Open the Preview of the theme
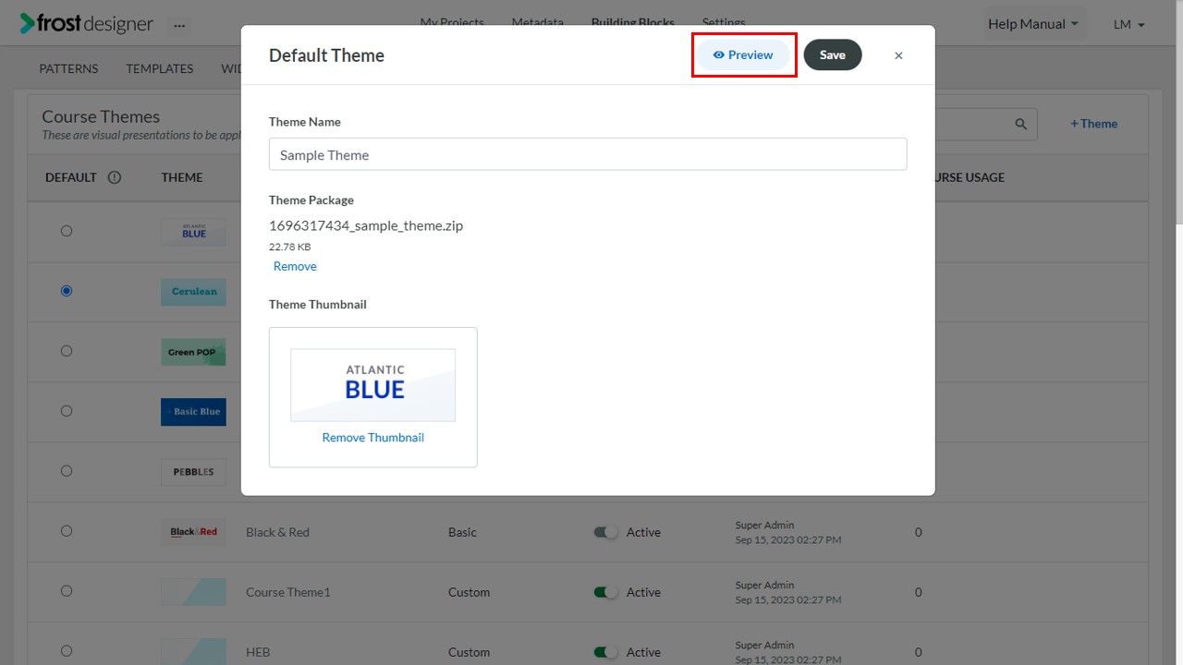Viewport: 1183px width, 665px height. coord(743,54)
